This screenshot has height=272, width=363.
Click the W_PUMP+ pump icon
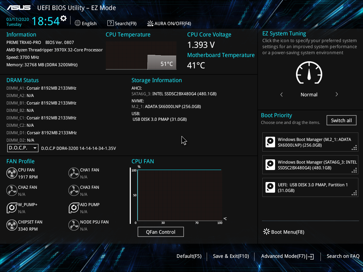[x=12, y=208]
